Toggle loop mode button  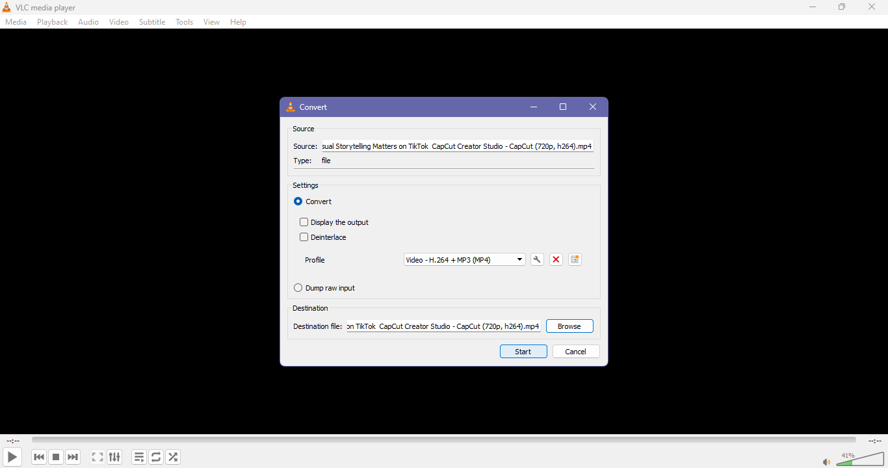(156, 457)
